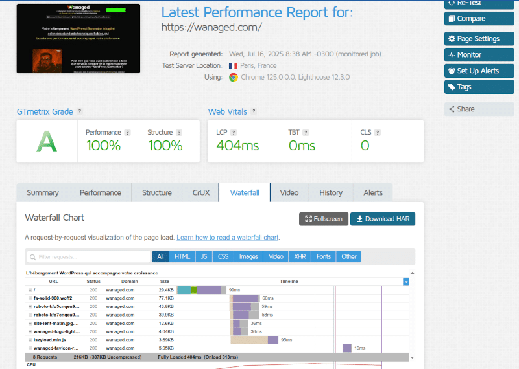The height and width of the screenshot is (369, 519).
Task: Filter waterfall by JS requests
Action: (204, 256)
